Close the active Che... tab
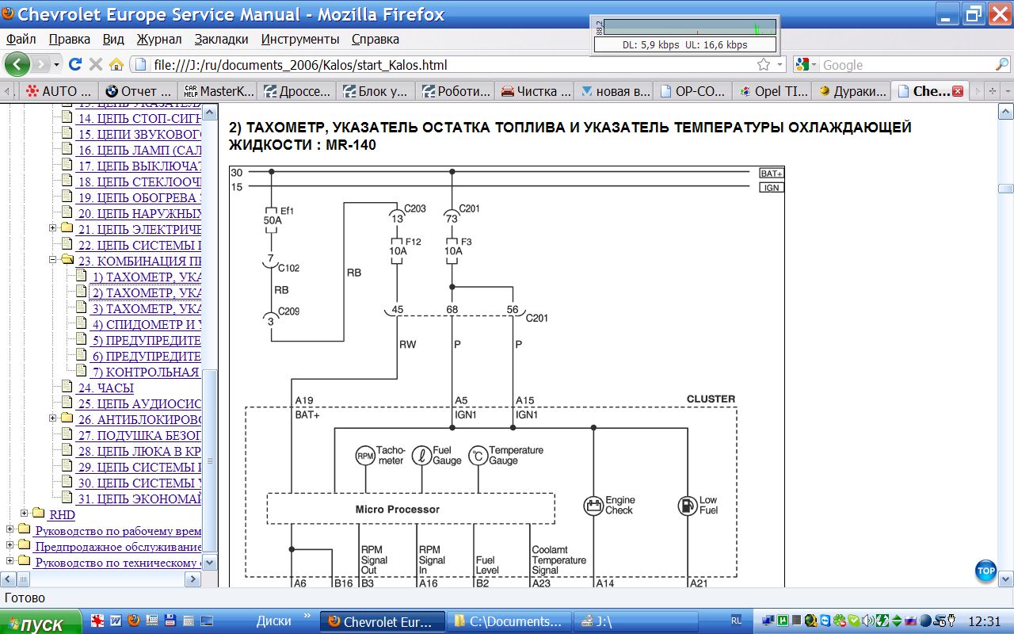 click(x=957, y=91)
